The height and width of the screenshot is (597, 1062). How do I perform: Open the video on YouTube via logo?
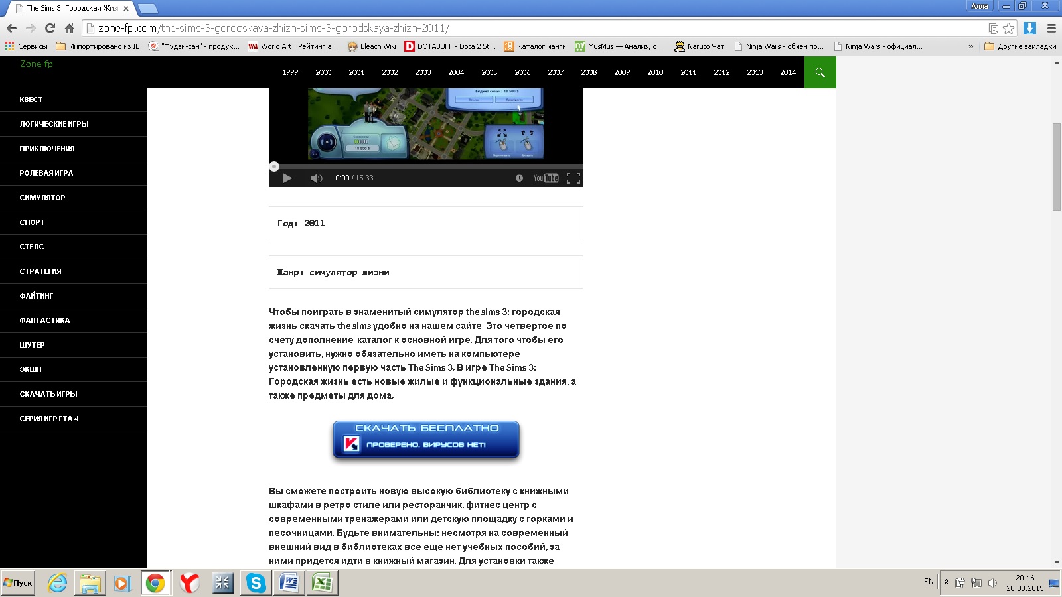[546, 178]
